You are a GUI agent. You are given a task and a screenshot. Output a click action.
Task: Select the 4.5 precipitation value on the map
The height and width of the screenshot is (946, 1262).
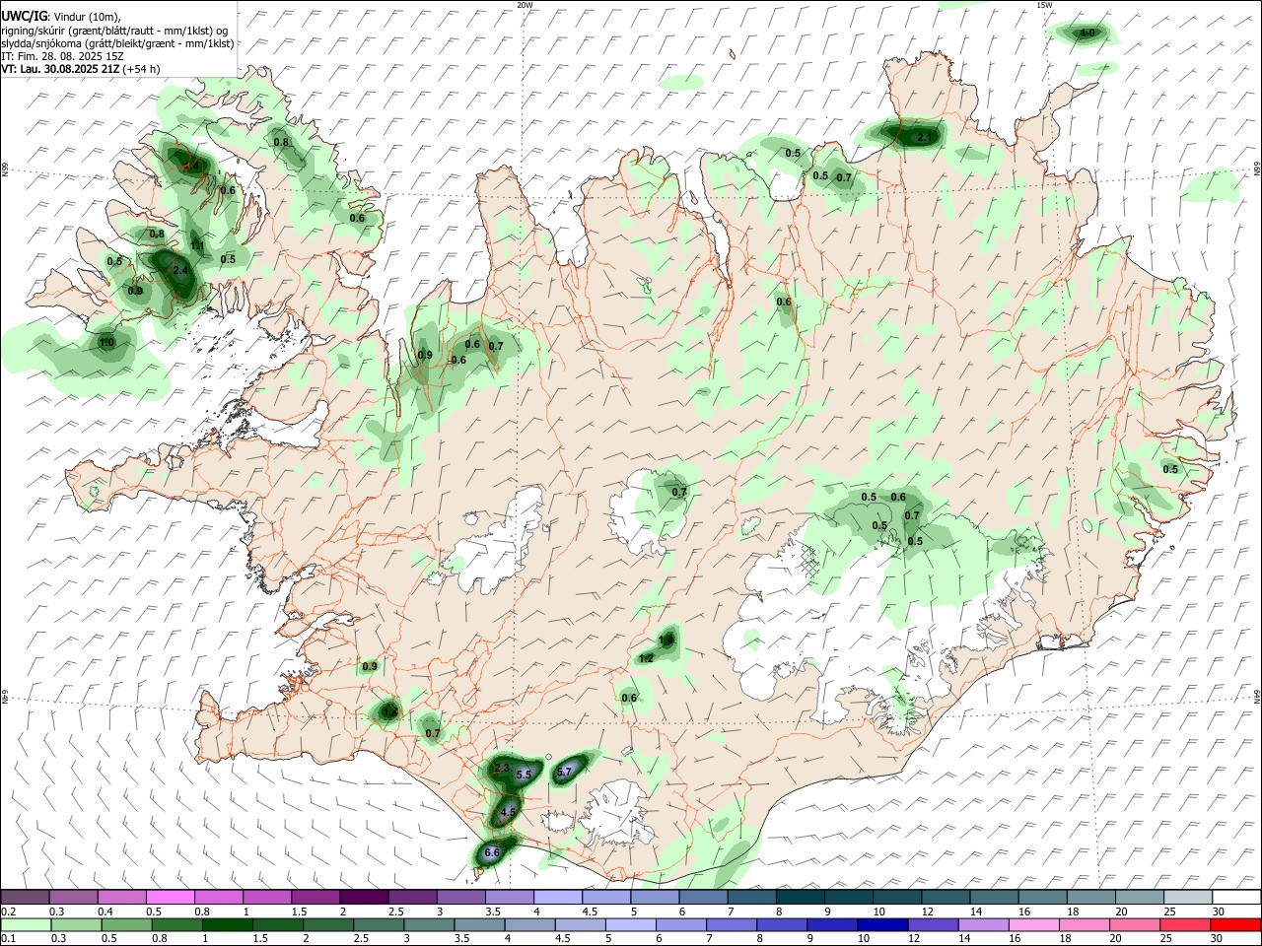pos(509,812)
